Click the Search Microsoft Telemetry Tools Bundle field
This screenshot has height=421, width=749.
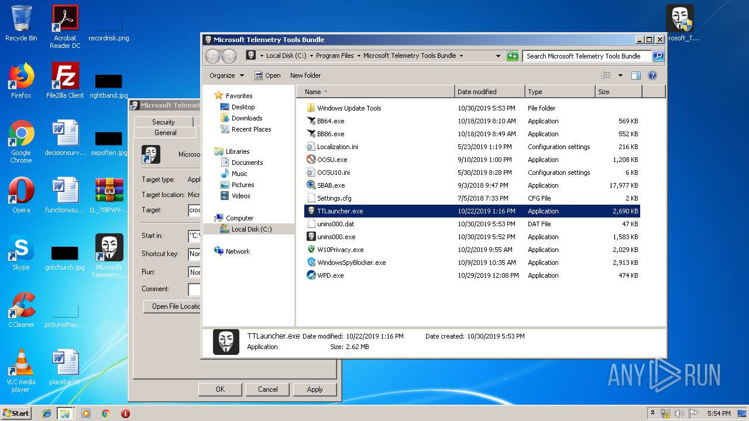[587, 56]
